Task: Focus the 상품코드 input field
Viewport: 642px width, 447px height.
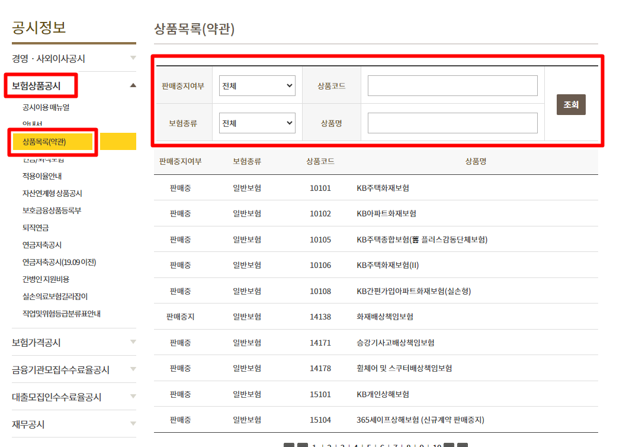Action: [452, 85]
